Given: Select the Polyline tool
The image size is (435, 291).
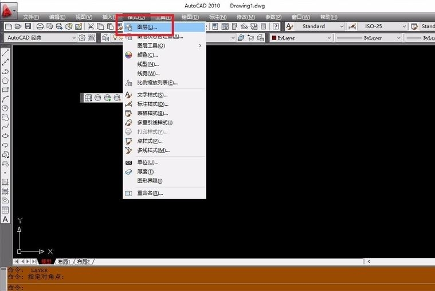Looking at the screenshot, I should point(5,71).
